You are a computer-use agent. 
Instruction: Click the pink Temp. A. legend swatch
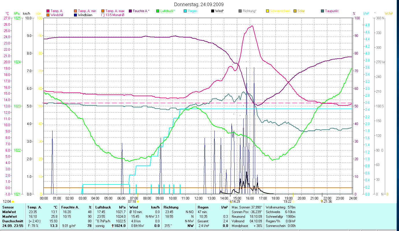pyautogui.click(x=48, y=11)
